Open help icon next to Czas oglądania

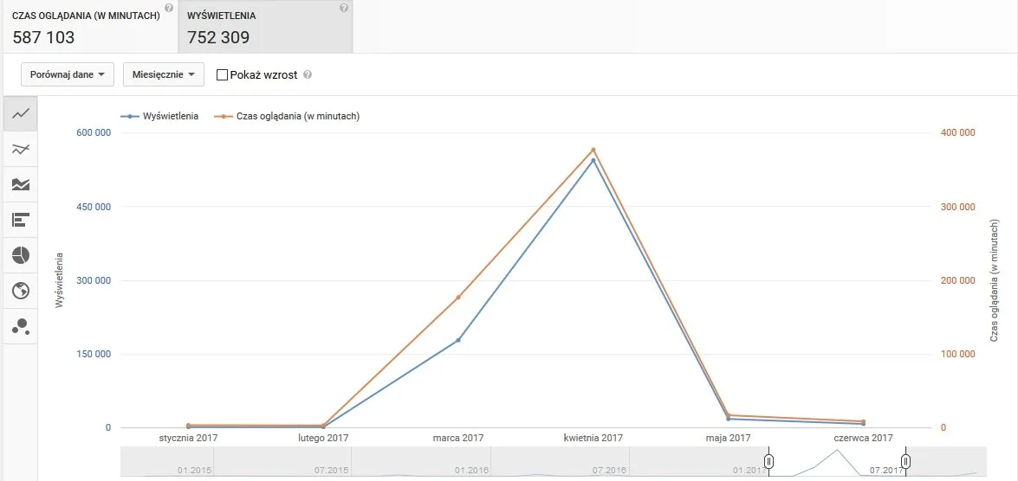tap(169, 8)
